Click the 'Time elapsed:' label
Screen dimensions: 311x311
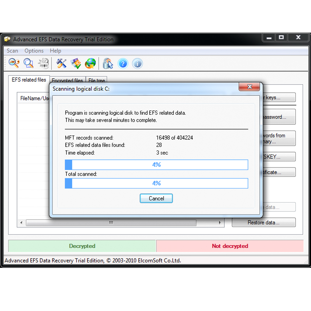click(80, 153)
